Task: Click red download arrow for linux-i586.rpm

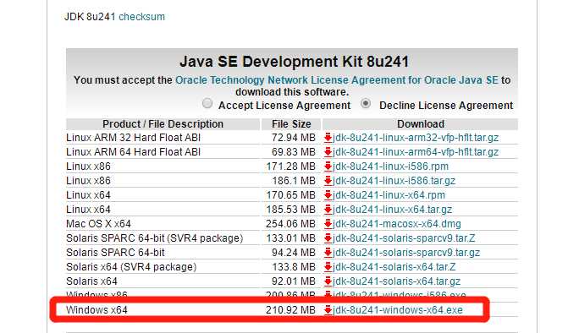Action: (x=328, y=166)
